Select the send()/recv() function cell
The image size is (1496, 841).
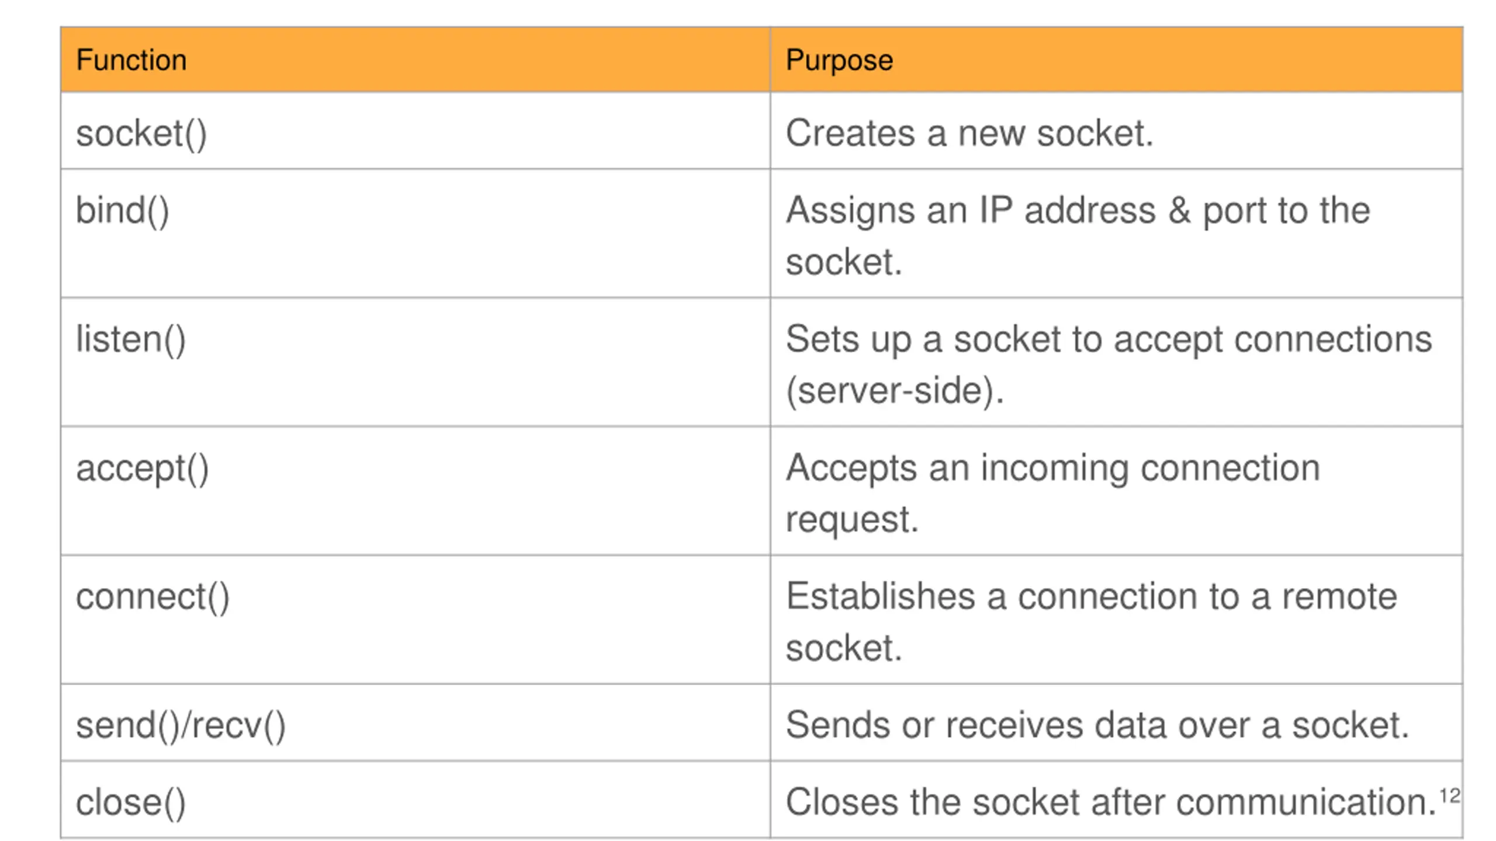click(x=415, y=722)
